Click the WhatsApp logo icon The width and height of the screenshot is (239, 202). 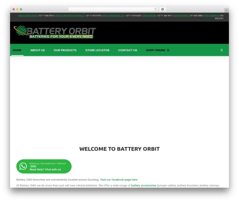click(x=23, y=166)
